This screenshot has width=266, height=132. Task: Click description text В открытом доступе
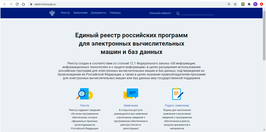tap(131, 119)
